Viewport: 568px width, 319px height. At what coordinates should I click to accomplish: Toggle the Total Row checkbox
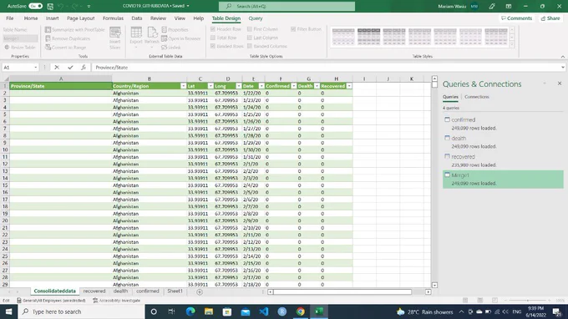tap(213, 38)
